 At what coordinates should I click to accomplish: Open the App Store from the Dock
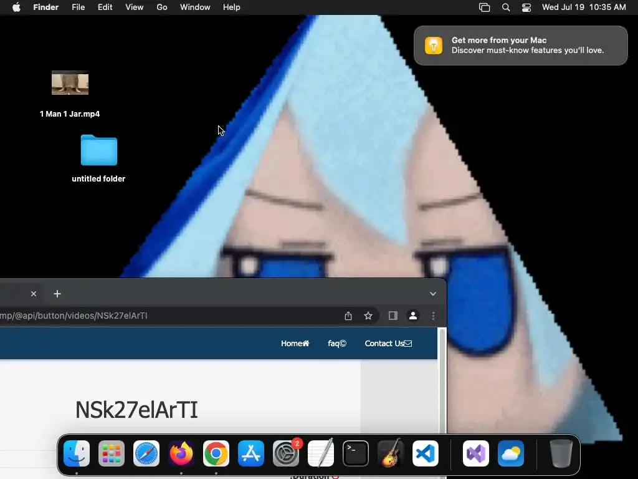(251, 453)
